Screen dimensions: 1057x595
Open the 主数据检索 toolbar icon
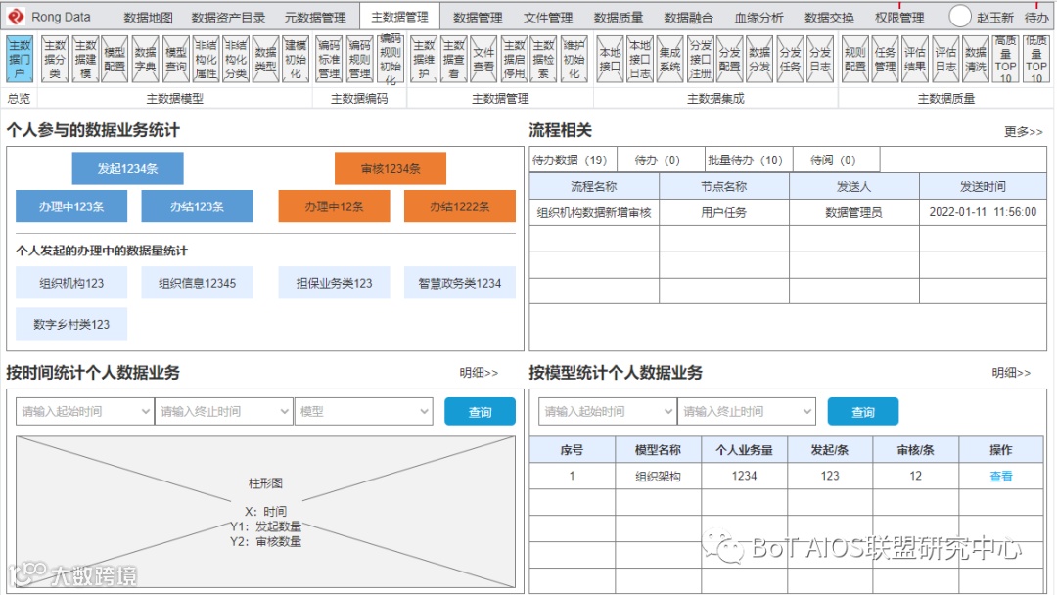543,60
